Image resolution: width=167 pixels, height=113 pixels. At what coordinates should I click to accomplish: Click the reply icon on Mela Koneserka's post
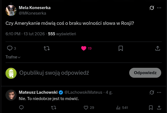click(10, 48)
